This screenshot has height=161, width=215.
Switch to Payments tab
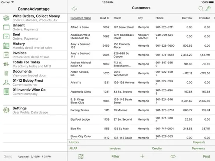[x=198, y=149]
